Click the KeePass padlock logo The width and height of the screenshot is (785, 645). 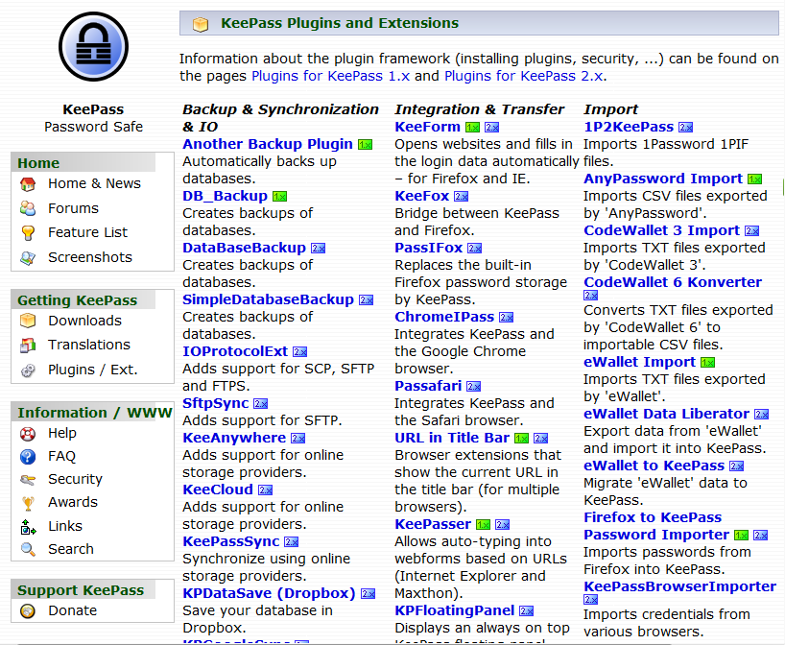pos(93,47)
